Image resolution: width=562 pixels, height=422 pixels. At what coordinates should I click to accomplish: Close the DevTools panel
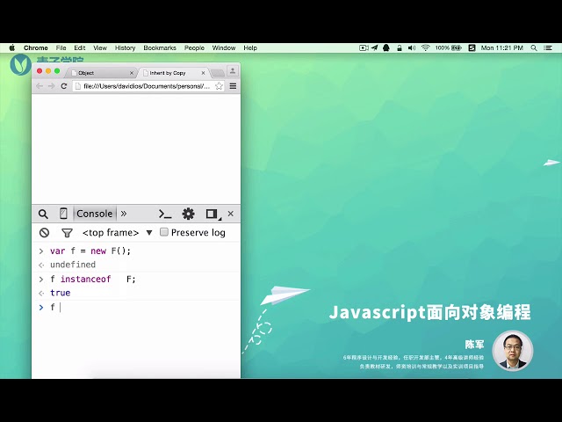(230, 214)
